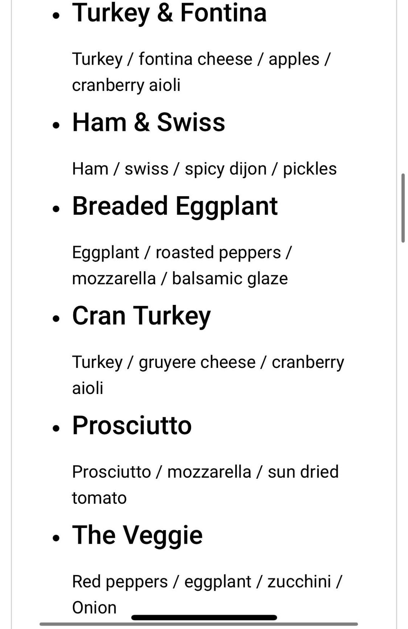Click the bullet next to Prosciutto
The width and height of the screenshot is (408, 629).
coord(56,428)
